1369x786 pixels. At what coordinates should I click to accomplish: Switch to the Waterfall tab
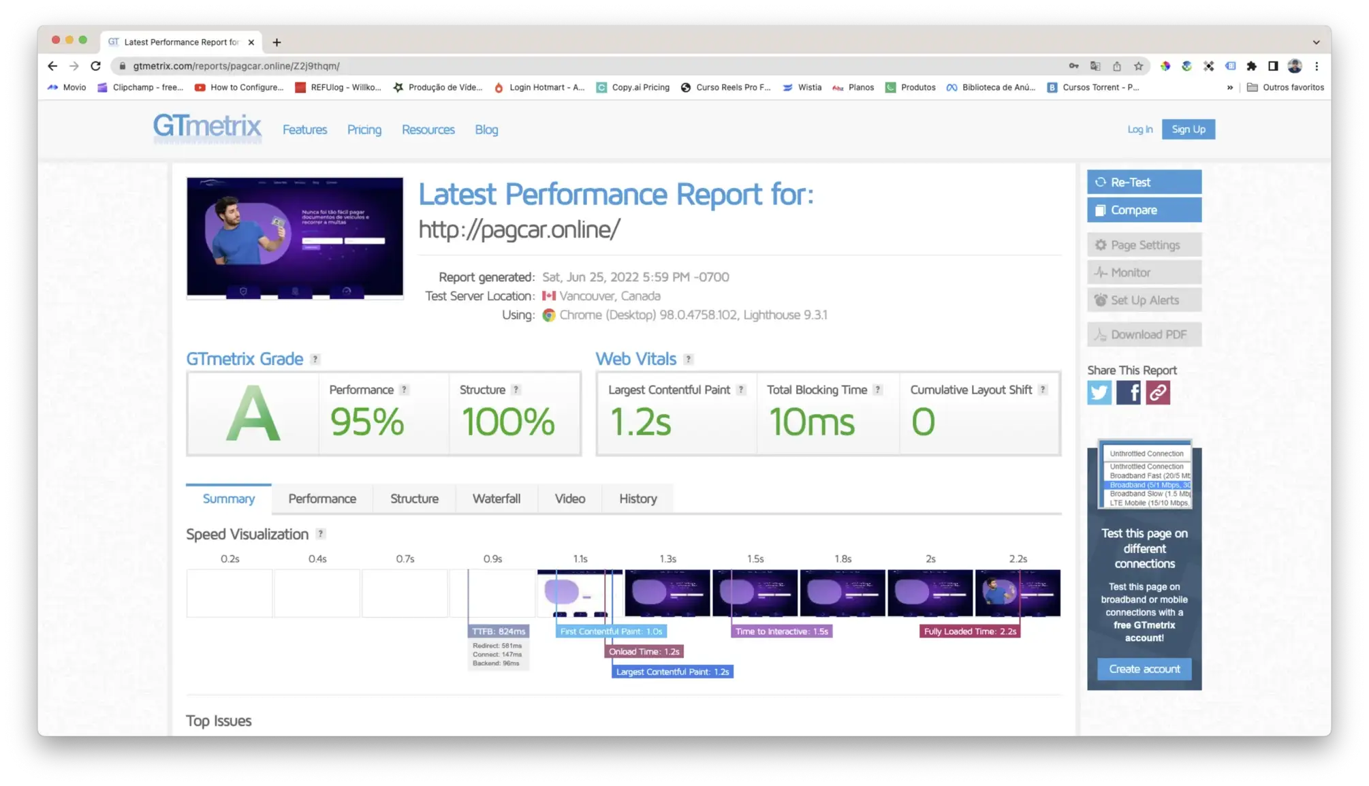(497, 499)
